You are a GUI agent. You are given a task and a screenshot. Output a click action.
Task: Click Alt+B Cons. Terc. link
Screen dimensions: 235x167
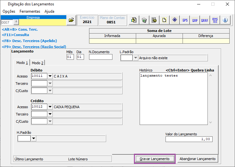coord(20,29)
